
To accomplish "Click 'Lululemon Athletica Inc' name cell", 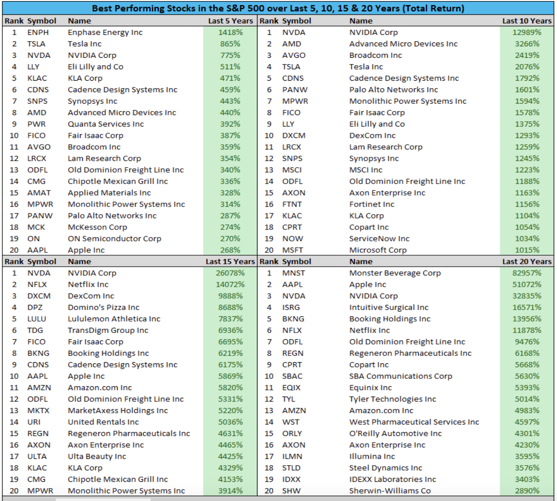I will pos(114,319).
